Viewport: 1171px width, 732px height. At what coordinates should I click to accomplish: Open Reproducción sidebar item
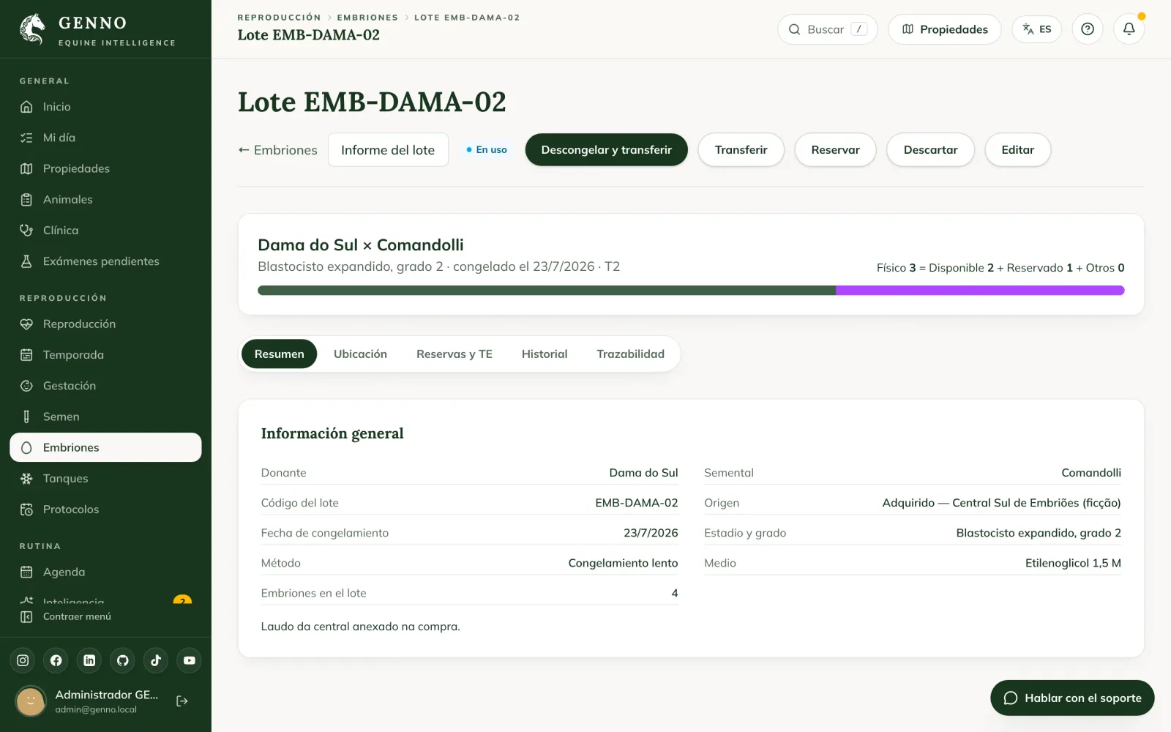tap(105, 324)
